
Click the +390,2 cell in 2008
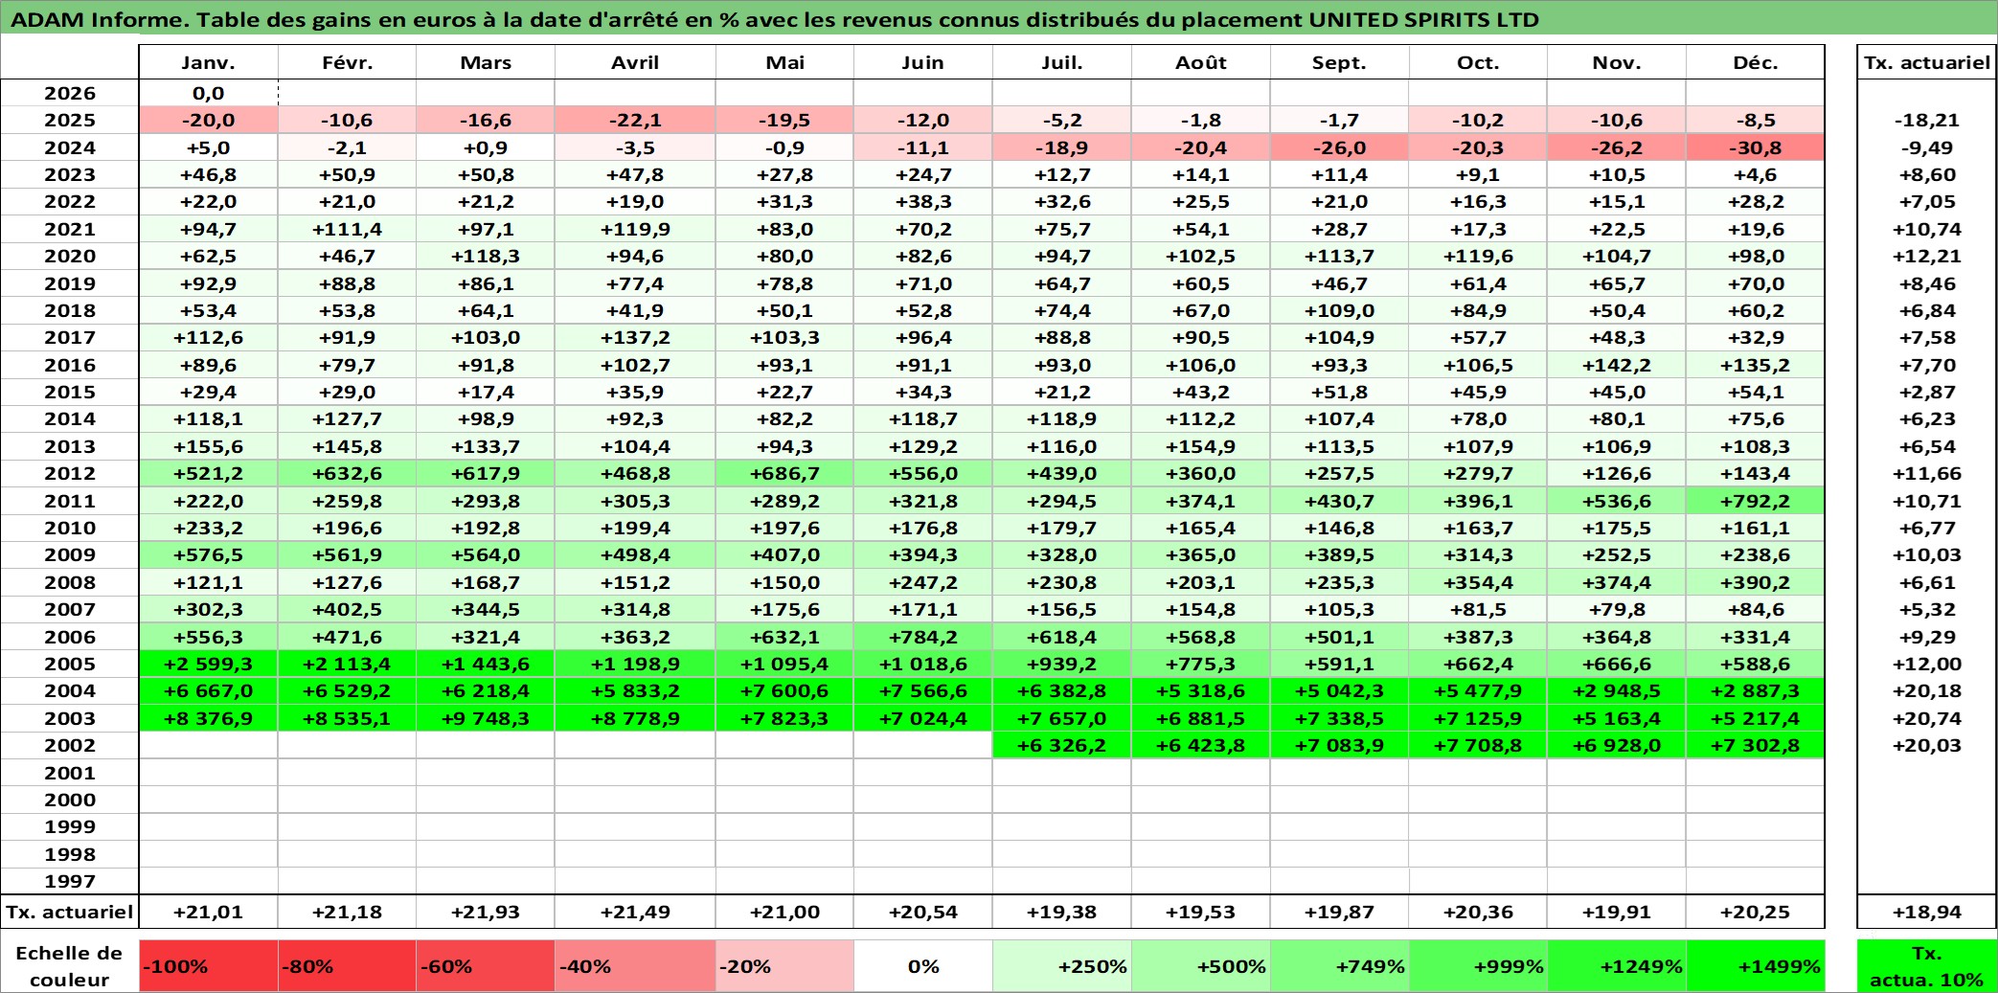point(1755,582)
